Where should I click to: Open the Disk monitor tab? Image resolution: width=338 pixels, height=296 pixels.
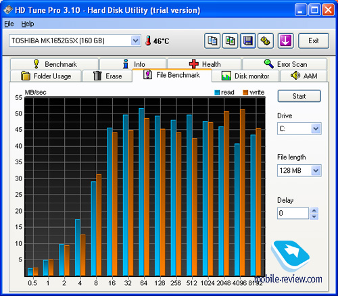coord(245,76)
